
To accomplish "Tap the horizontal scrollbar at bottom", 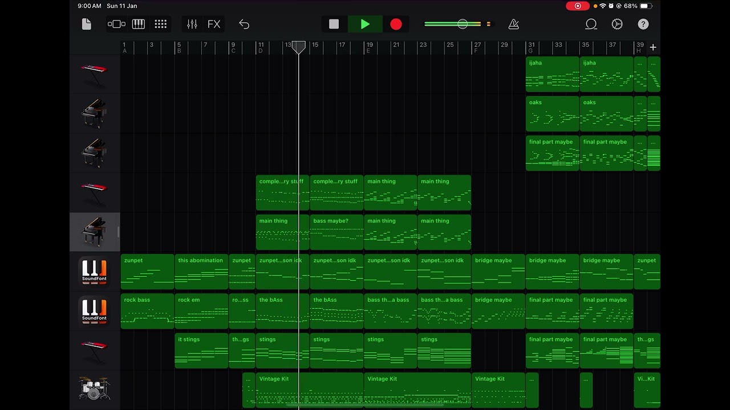I will coord(365,406).
